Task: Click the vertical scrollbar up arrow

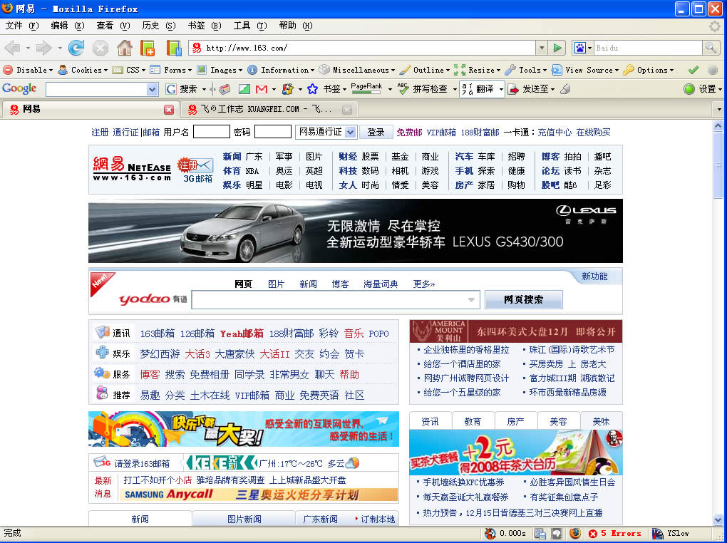Action: (718, 125)
